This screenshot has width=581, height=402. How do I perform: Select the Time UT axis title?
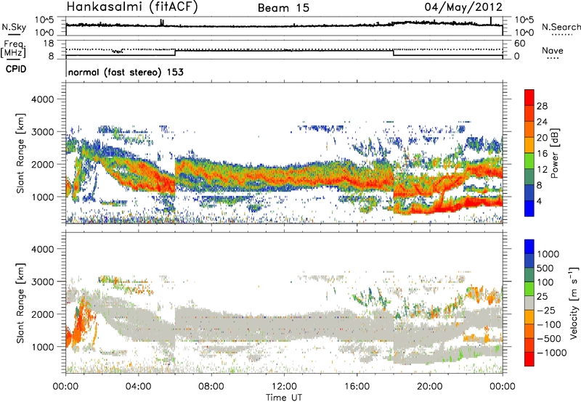(x=284, y=398)
